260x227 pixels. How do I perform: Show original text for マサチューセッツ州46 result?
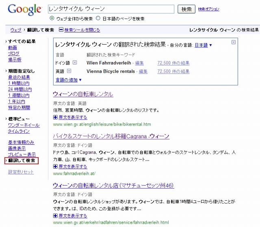tap(73, 216)
